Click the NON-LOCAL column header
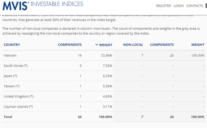 tap(133, 45)
